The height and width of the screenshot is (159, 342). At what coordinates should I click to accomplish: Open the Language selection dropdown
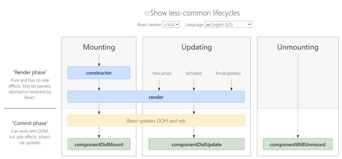point(228,24)
